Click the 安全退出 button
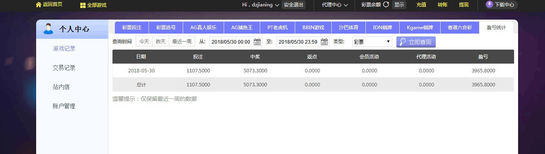Image resolution: width=545 pixels, height=154 pixels. [293, 5]
